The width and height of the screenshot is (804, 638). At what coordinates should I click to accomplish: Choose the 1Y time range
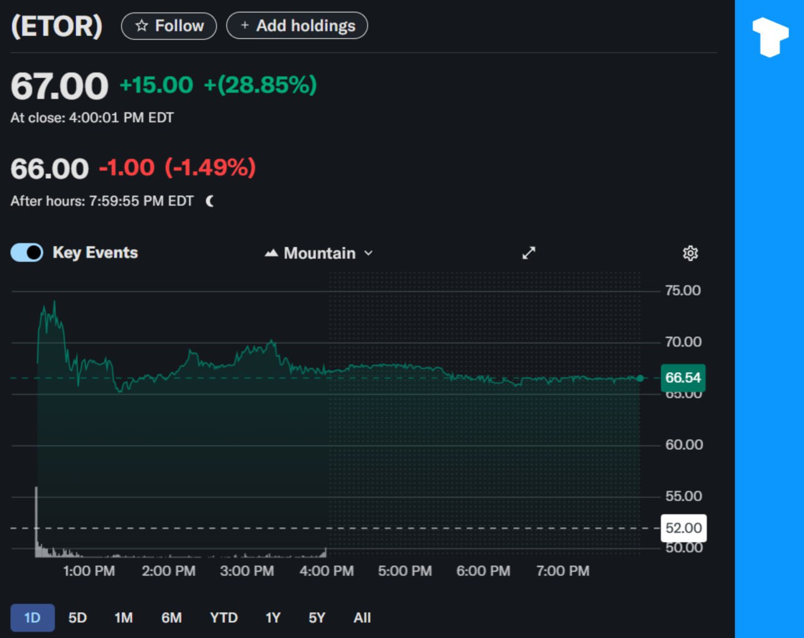273,618
